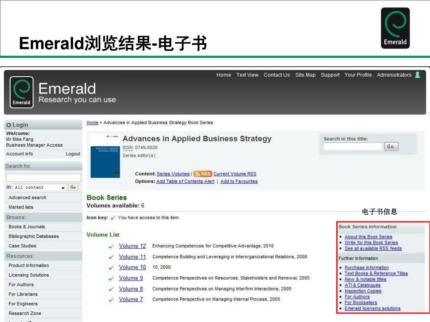Open the Site Map
Viewport: 430px width, 322px height.
[305, 75]
